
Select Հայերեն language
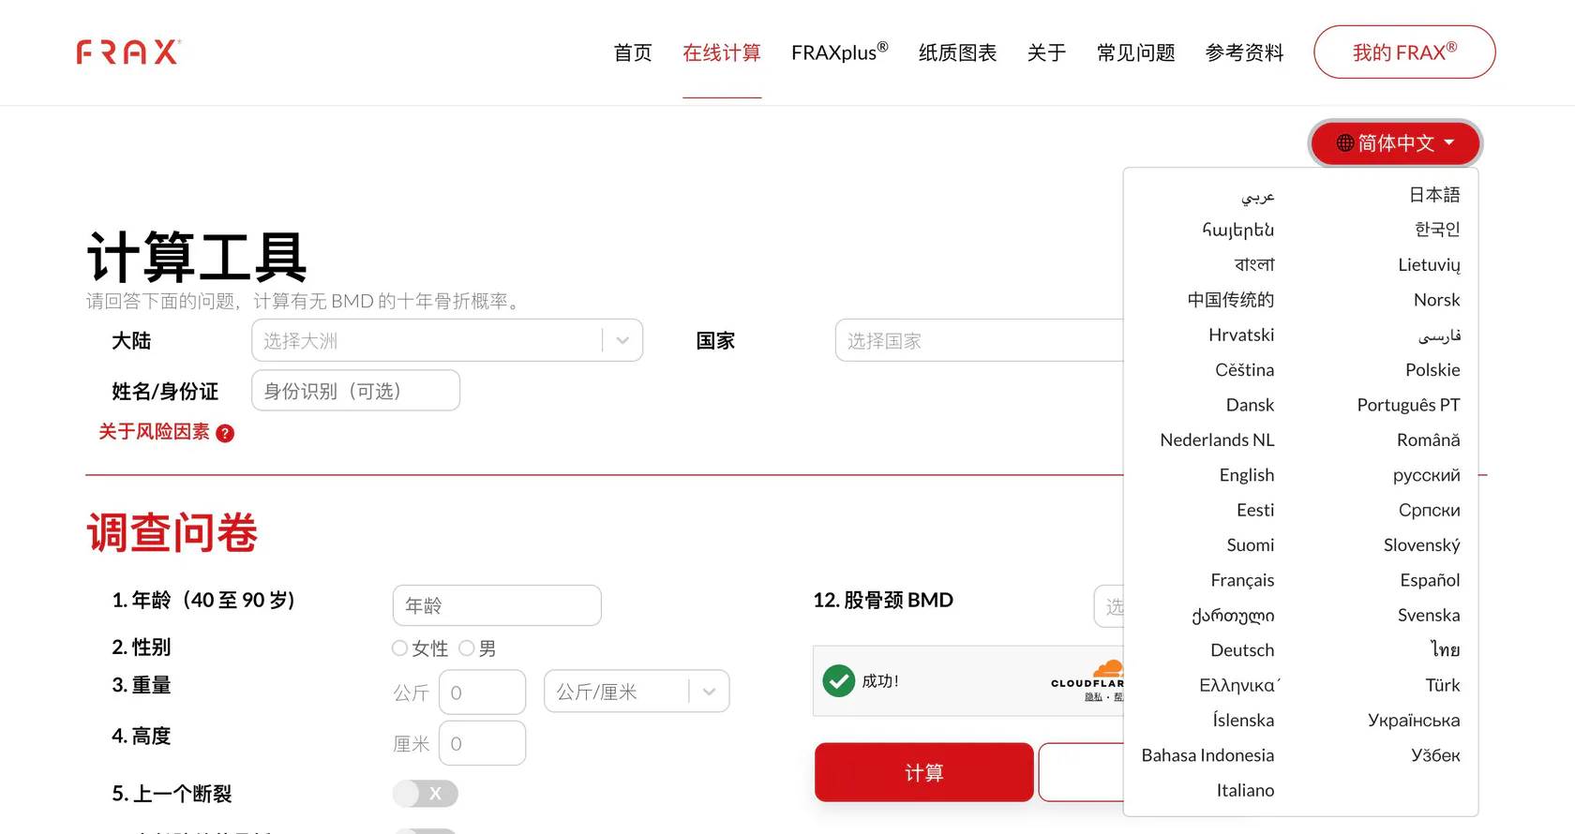point(1237,230)
